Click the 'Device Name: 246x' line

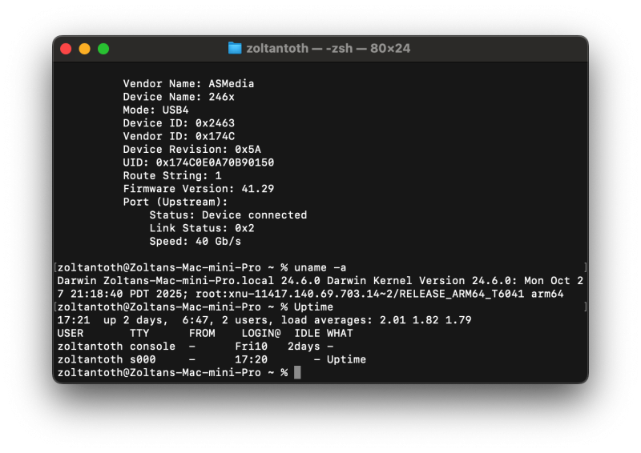[x=179, y=97]
